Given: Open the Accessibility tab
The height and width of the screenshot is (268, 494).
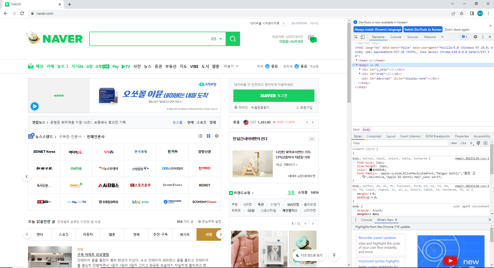Looking at the screenshot, I should (482, 136).
